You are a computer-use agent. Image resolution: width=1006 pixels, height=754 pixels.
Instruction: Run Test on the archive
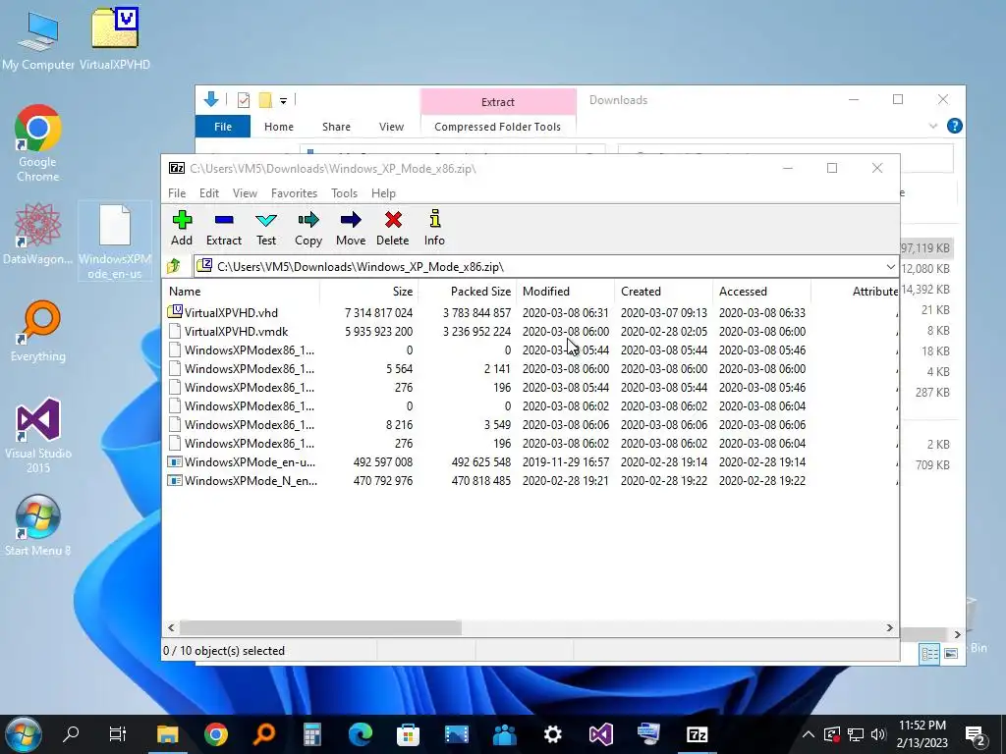266,228
